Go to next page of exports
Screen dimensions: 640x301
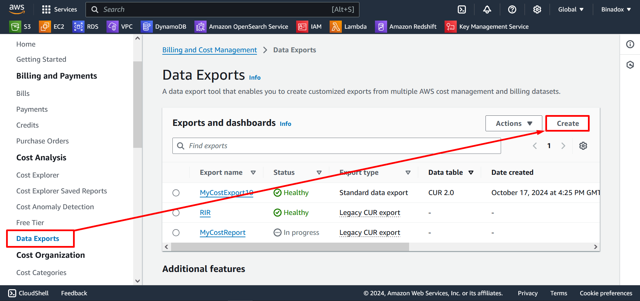point(563,146)
